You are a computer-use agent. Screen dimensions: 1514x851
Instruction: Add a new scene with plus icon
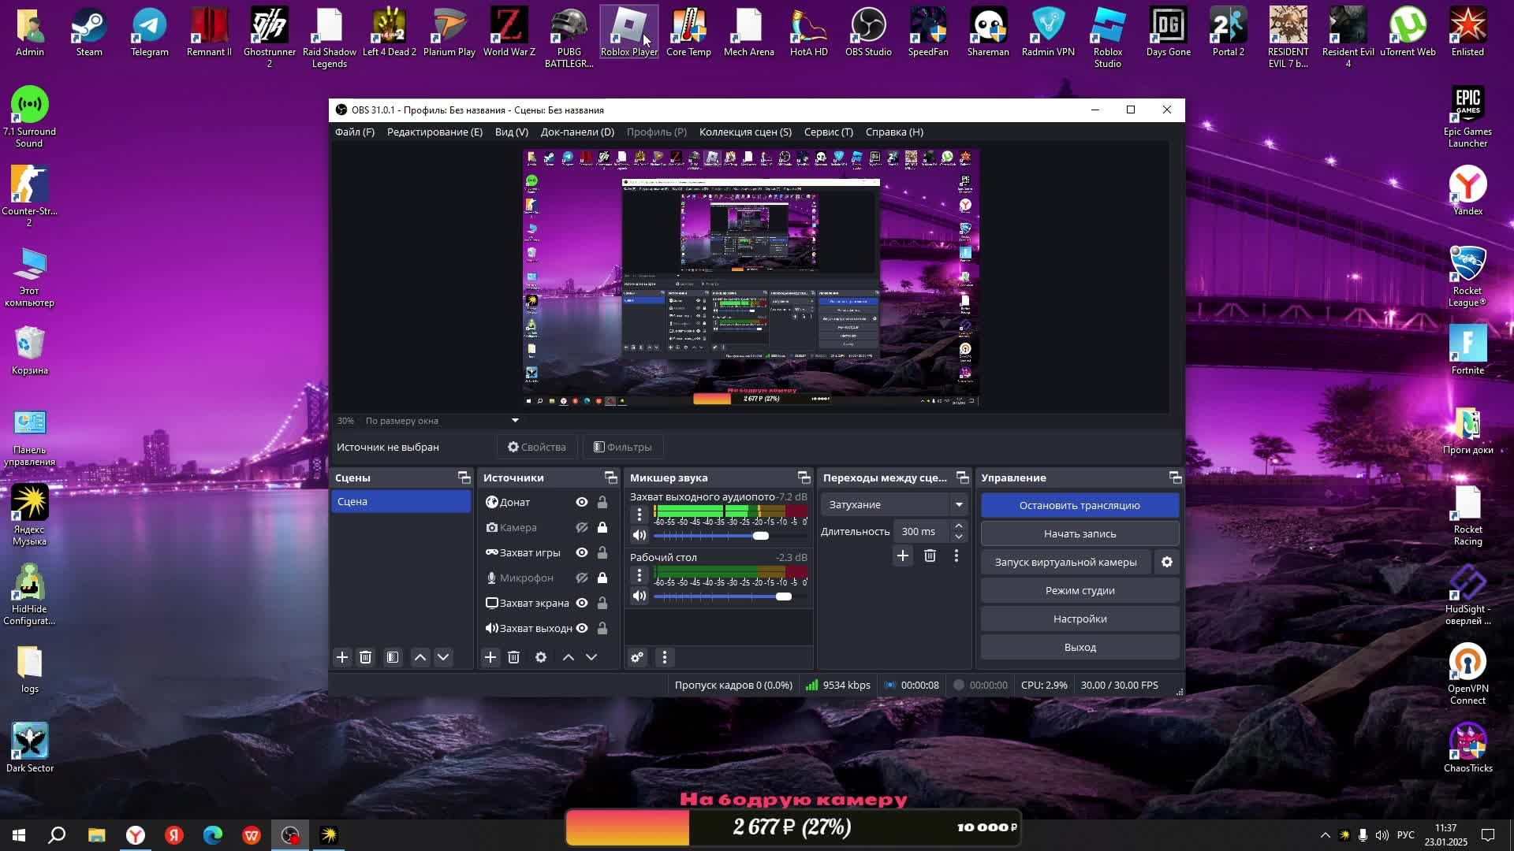[x=342, y=657]
